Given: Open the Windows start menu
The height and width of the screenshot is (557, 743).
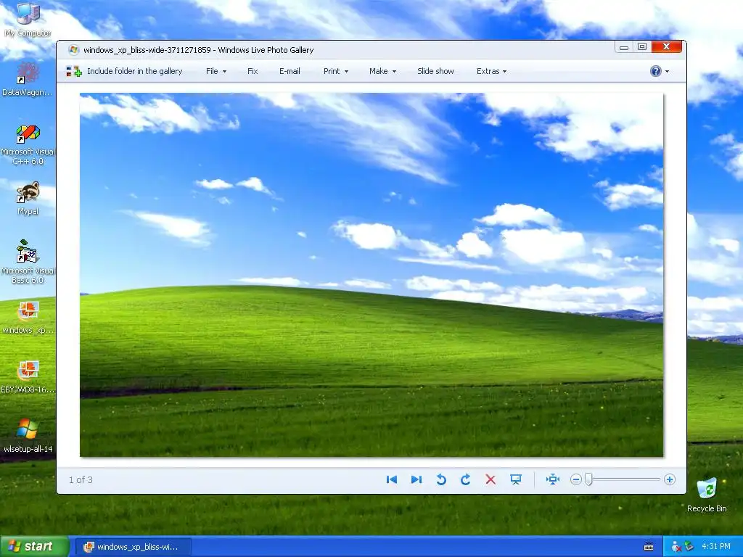Looking at the screenshot, I should 34,546.
